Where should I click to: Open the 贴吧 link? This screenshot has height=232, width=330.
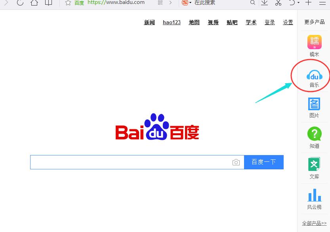pos(232,22)
